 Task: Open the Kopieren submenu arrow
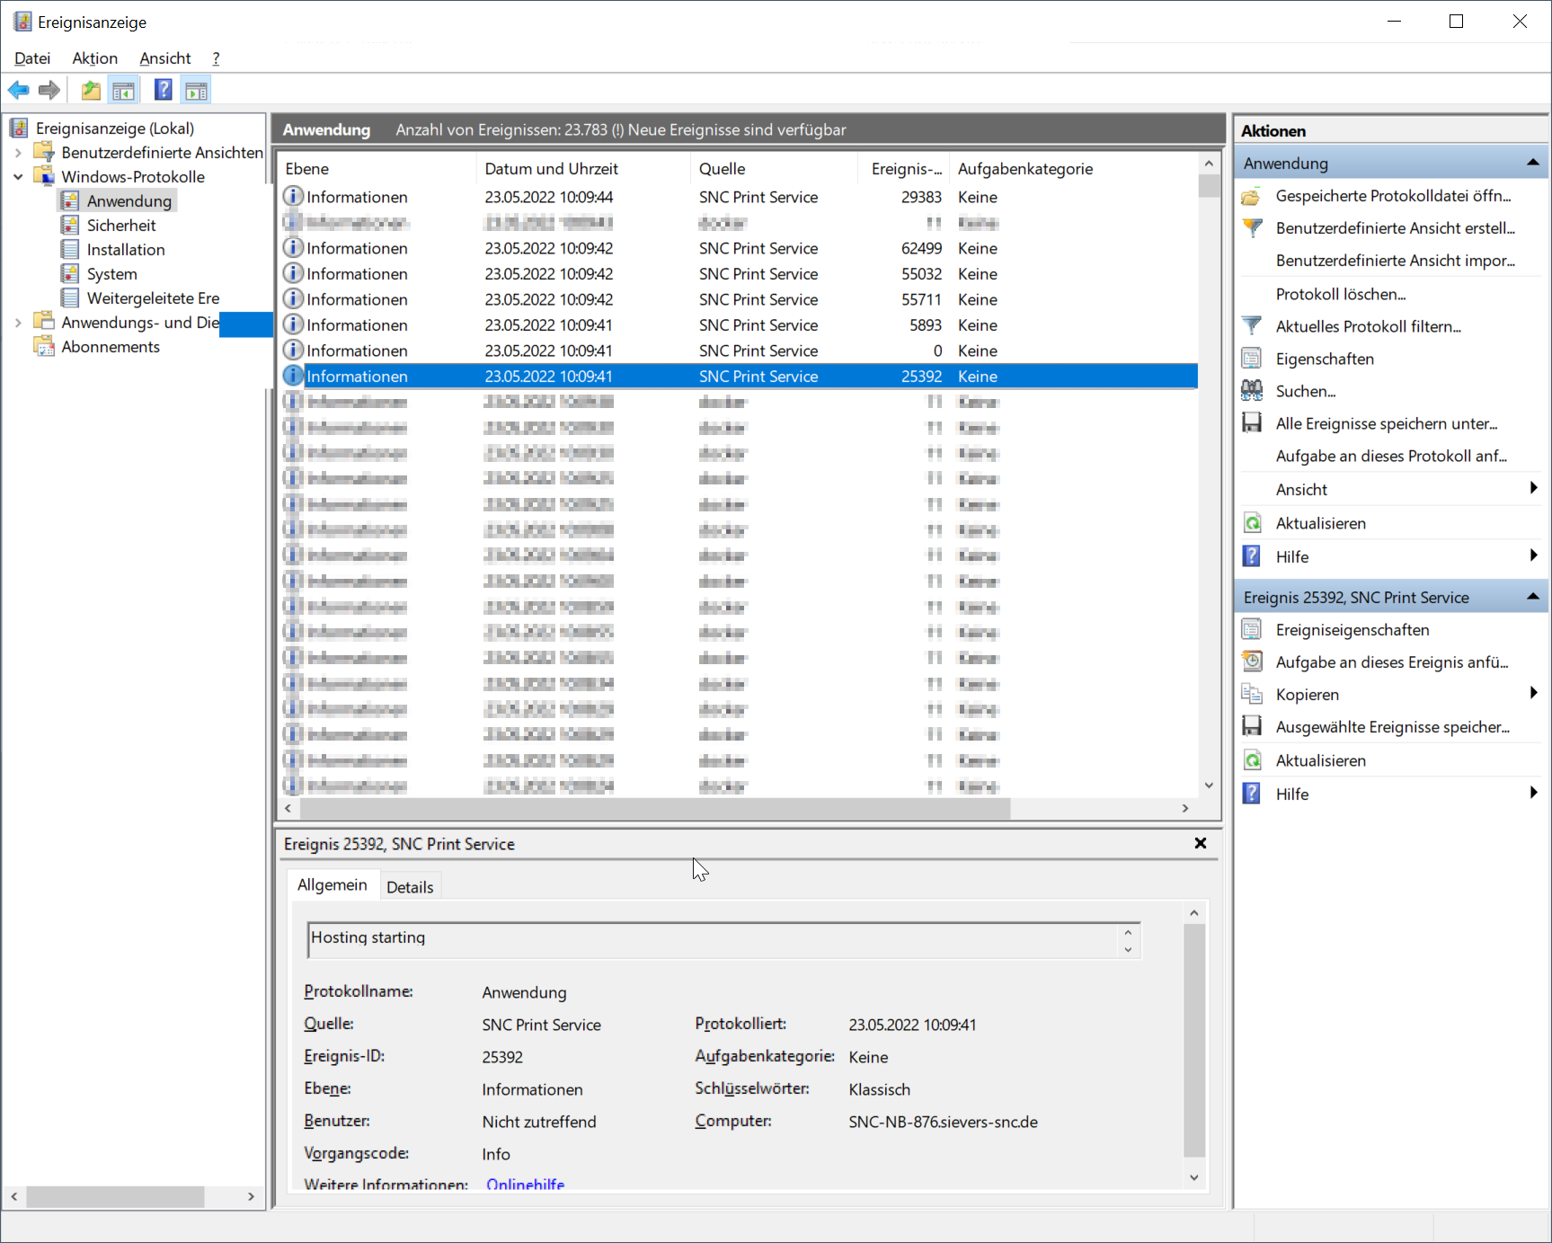[x=1533, y=693]
